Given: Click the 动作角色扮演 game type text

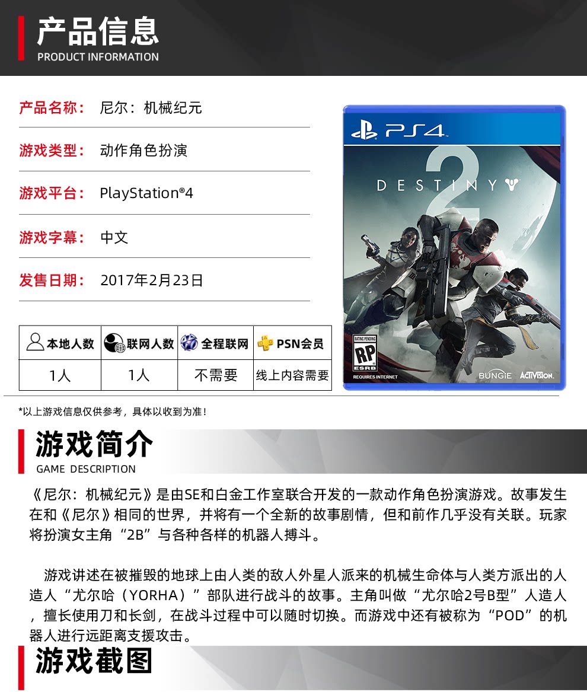Looking at the screenshot, I should [x=143, y=151].
